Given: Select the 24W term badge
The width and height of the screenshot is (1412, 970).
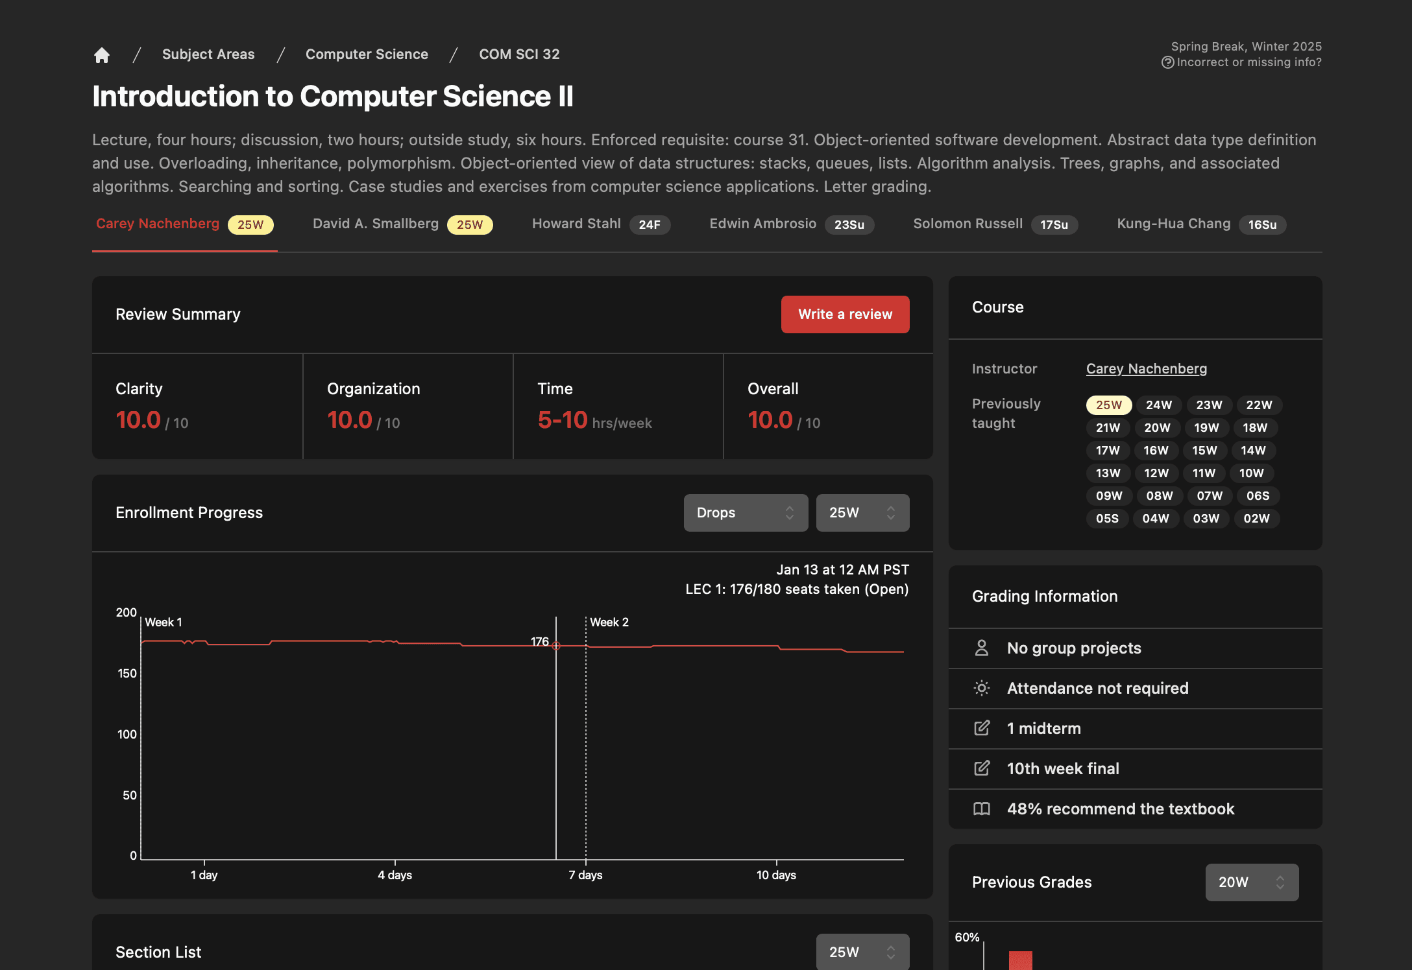Looking at the screenshot, I should point(1158,405).
